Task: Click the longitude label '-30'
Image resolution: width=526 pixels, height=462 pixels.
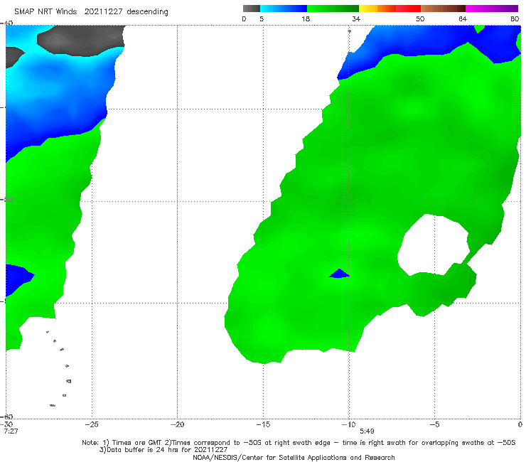Action: pos(6,424)
